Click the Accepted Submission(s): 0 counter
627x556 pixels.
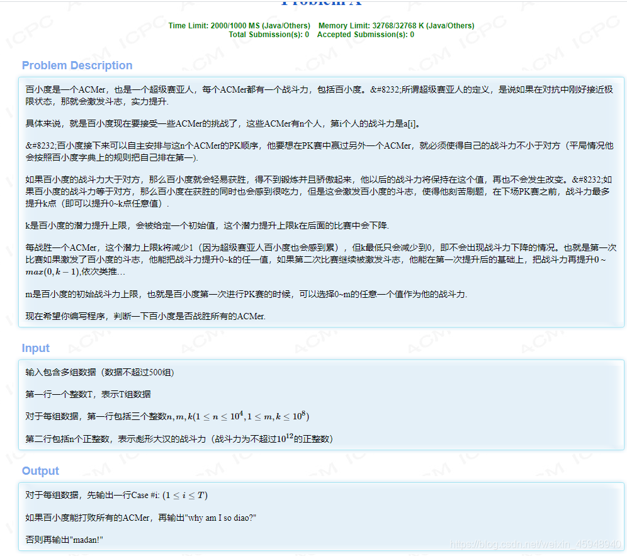point(364,35)
